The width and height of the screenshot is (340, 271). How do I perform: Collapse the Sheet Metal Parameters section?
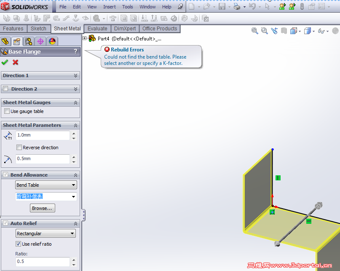click(x=75, y=126)
